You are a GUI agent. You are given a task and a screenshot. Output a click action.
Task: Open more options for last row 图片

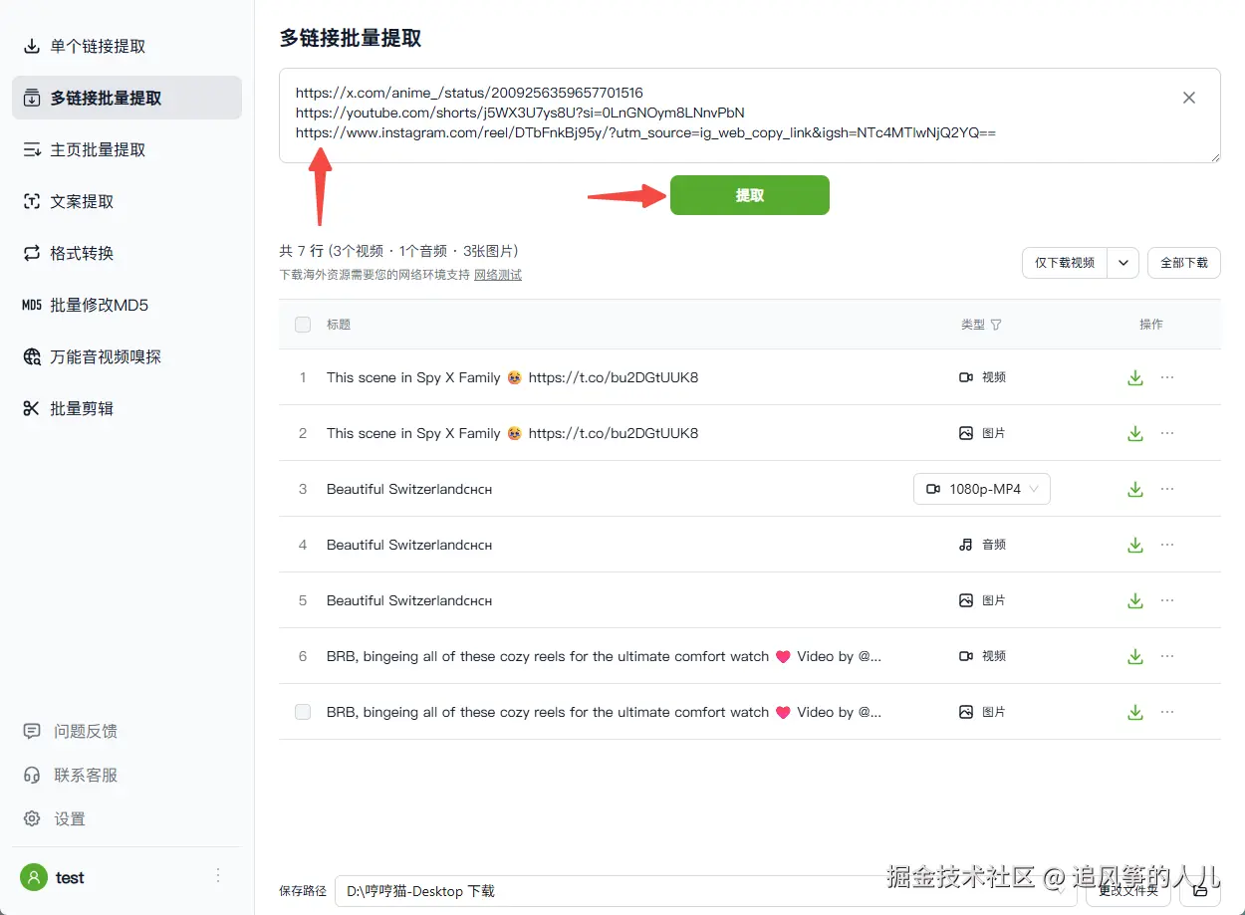1167,712
